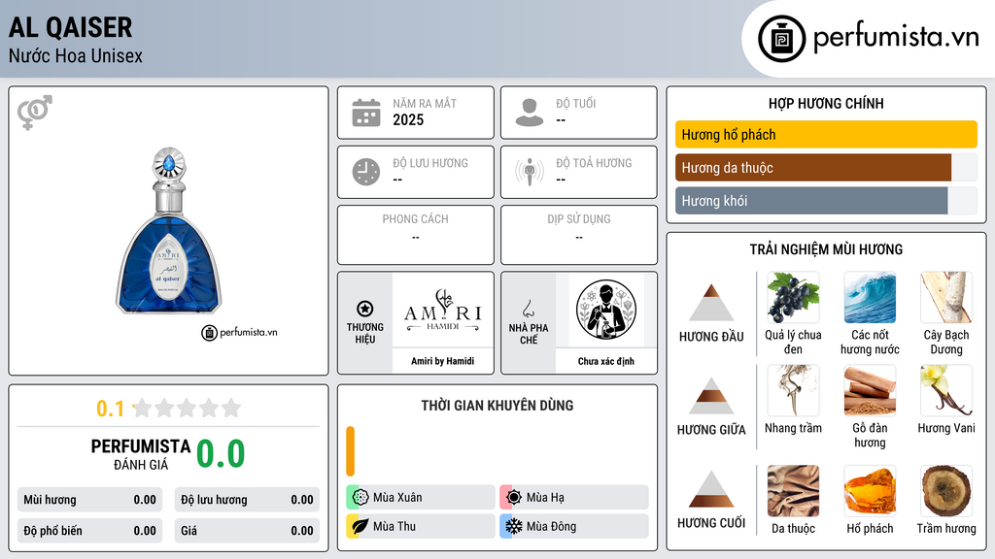Click the Hương da thuộc accord bar

[826, 167]
